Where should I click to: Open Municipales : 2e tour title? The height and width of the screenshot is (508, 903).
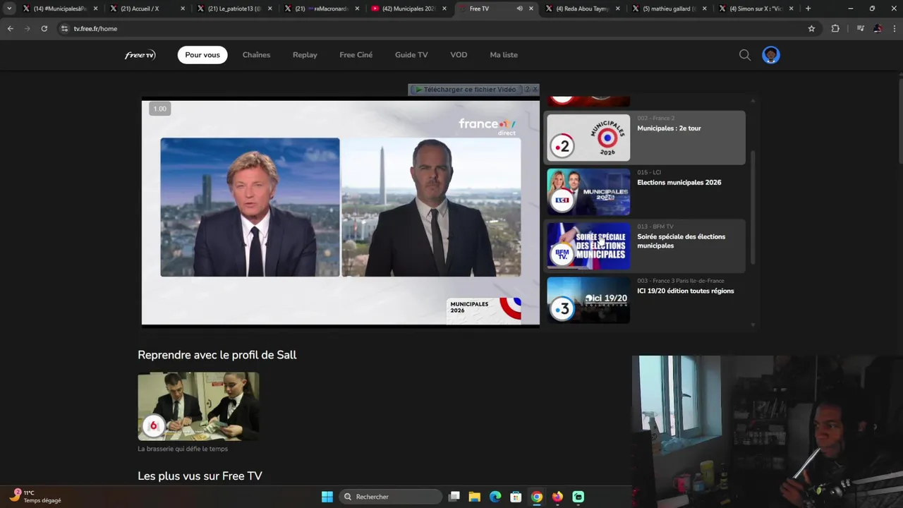(x=669, y=128)
